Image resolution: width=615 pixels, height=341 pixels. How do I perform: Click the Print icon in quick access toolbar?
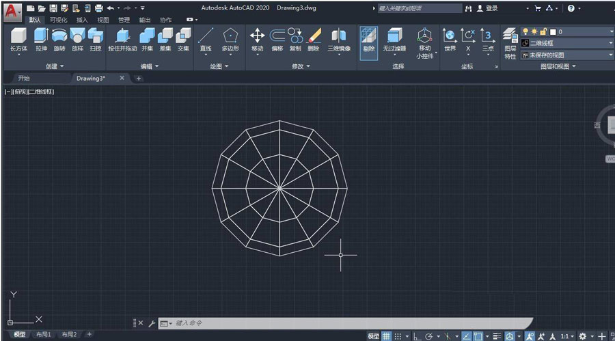click(x=99, y=8)
